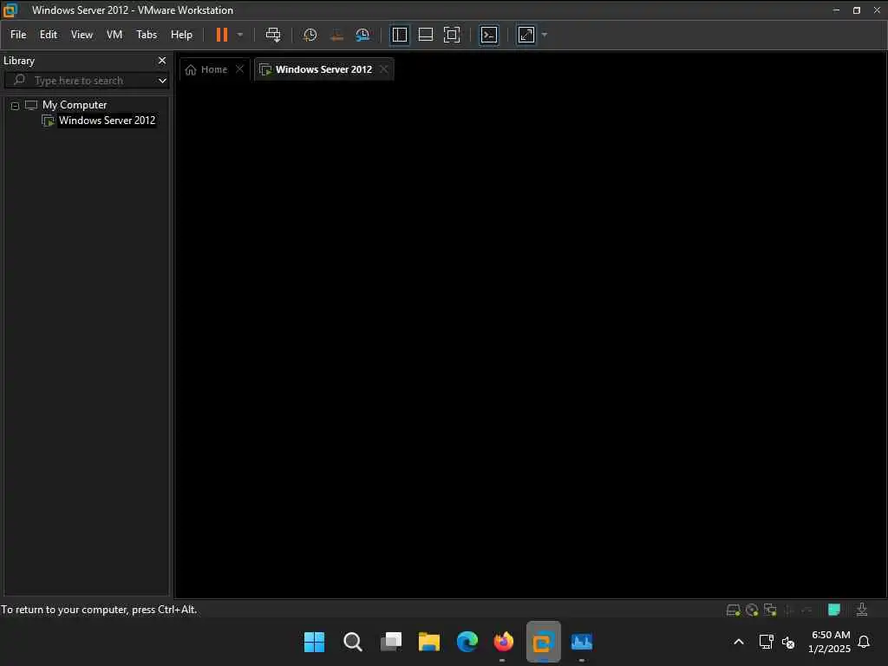Screen dimensions: 888x666
Task: Click the teal message log status icon
Action: click(x=833, y=610)
